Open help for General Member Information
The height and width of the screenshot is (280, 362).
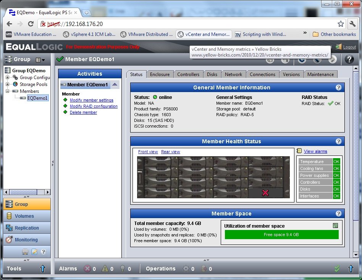pyautogui.click(x=338, y=87)
